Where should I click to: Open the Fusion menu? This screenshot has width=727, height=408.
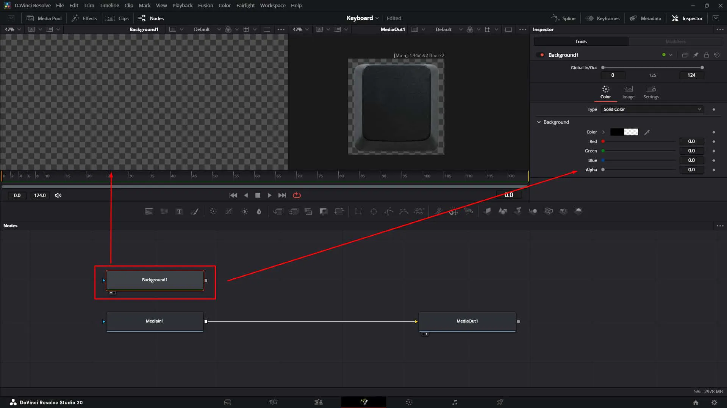coord(205,5)
